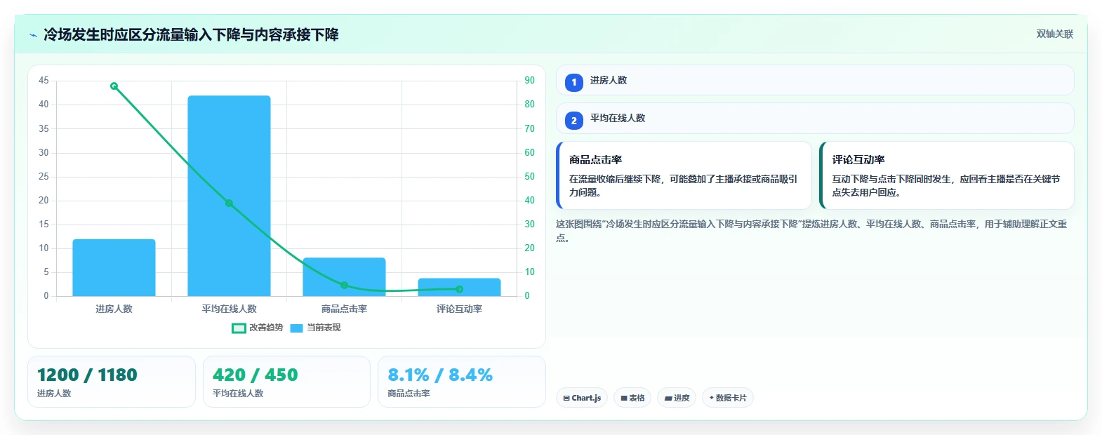Click the 平均在线人数 x-axis label
This screenshot has width=1102, height=435.
tap(229, 309)
